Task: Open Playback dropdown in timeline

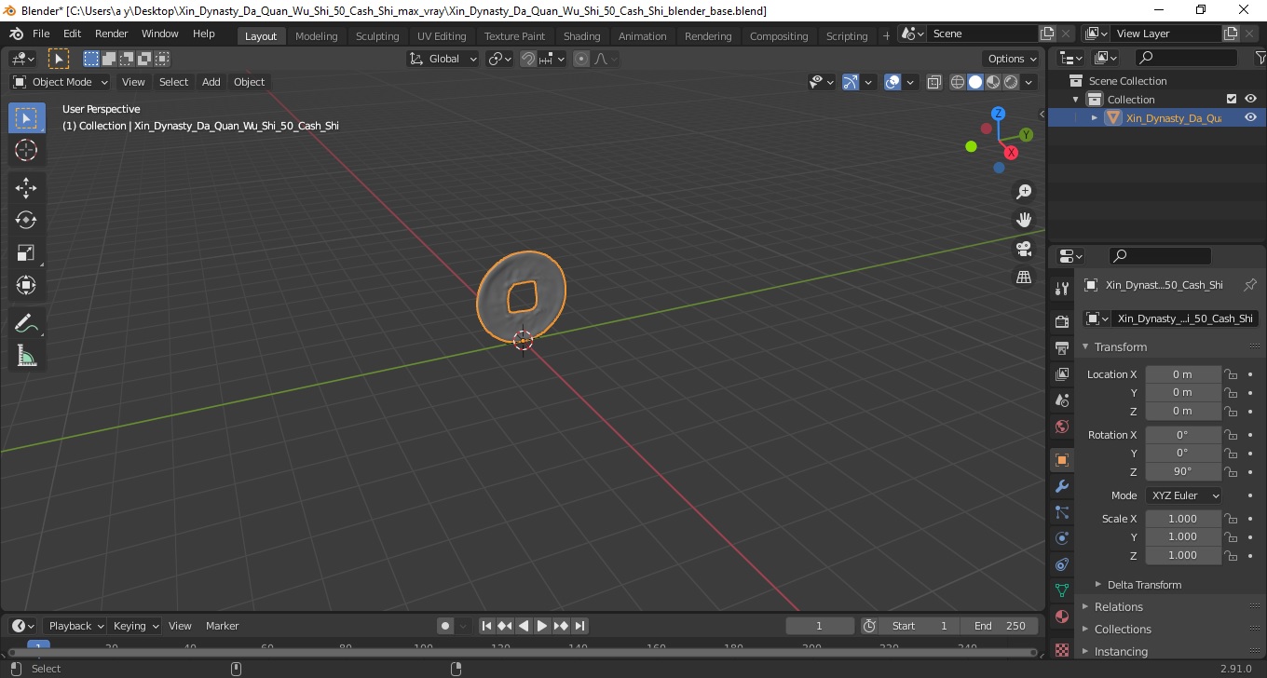Action: (x=77, y=626)
